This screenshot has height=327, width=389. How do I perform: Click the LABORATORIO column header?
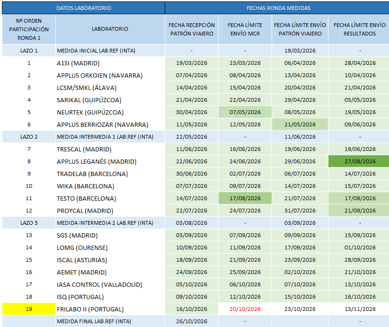[x=110, y=29]
